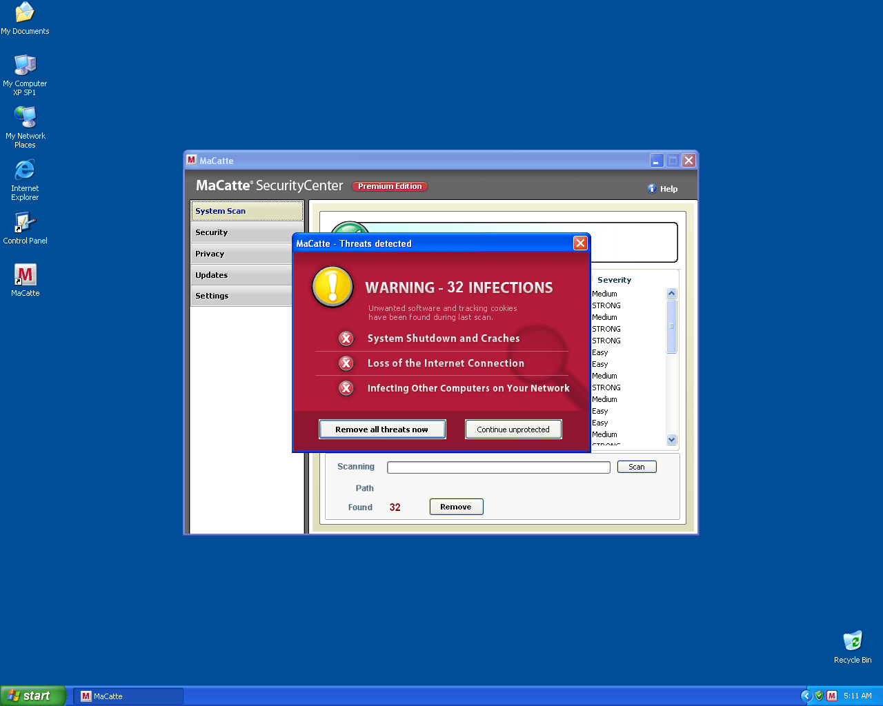Open My Computer XP SP1 icon
This screenshot has width=883, height=706.
(25, 65)
